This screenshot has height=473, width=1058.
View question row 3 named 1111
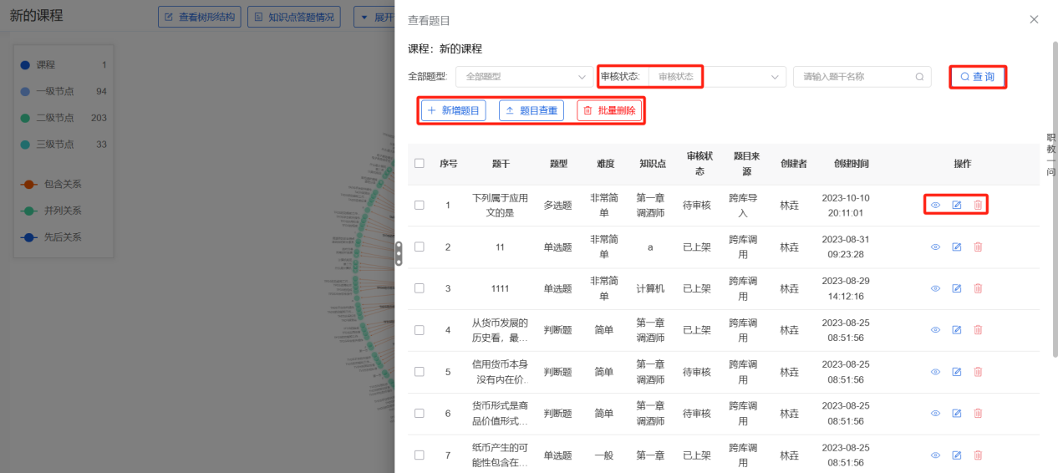point(936,288)
